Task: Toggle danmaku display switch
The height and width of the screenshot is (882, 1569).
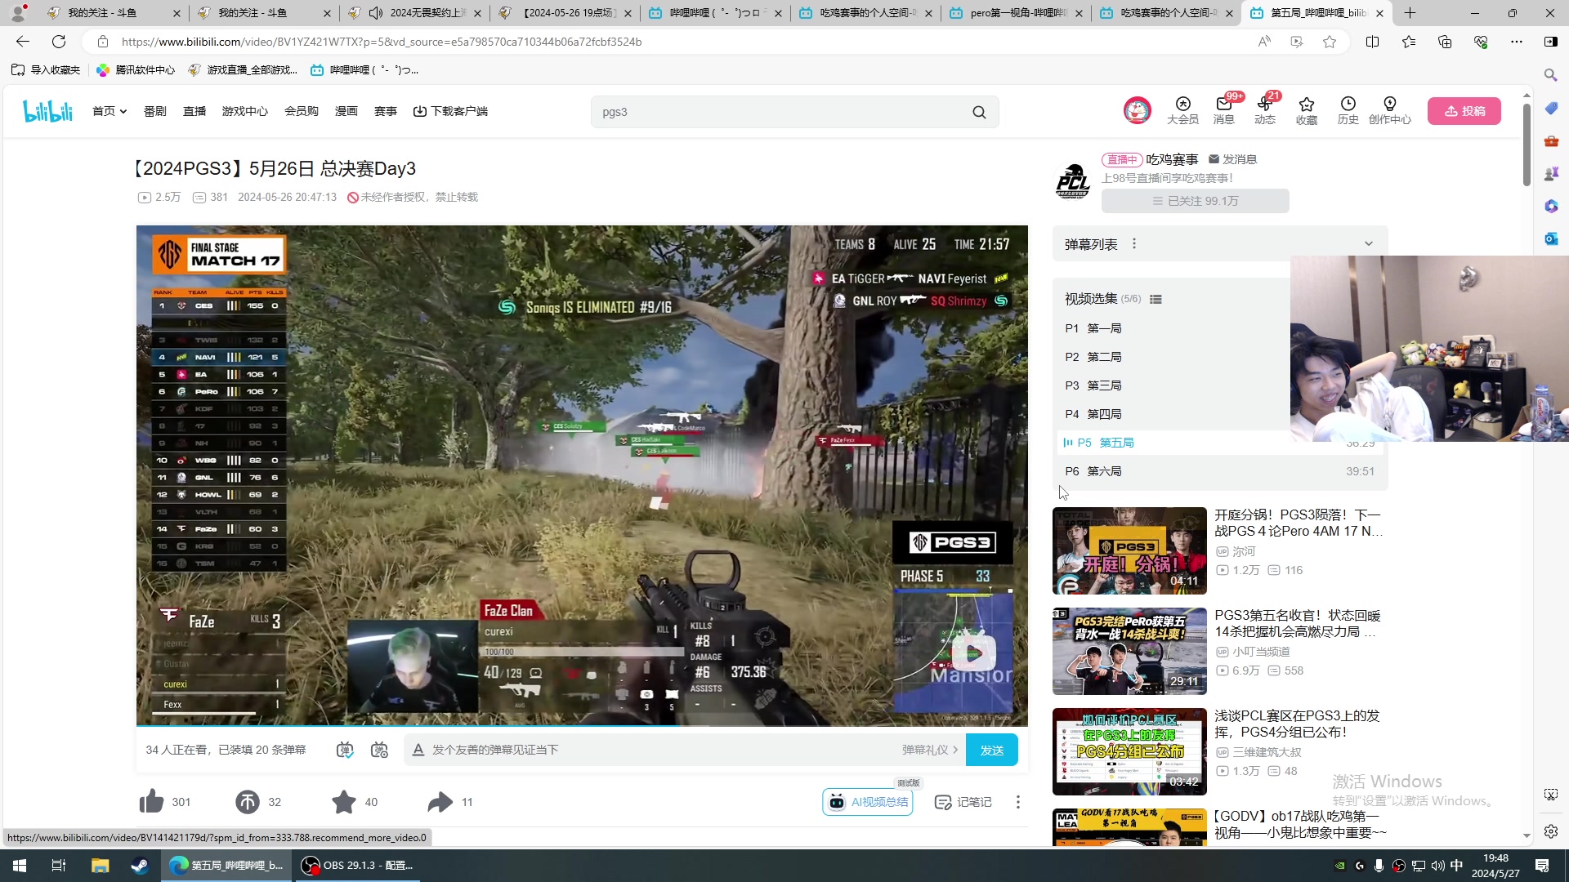Action: click(345, 750)
